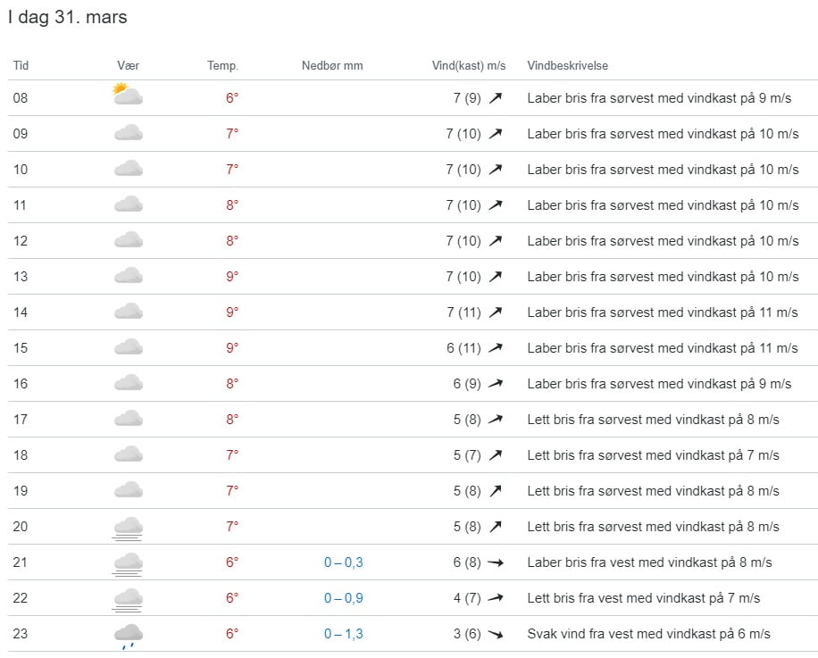
Task: Select the 'Temp.' column header
Action: pyautogui.click(x=222, y=66)
